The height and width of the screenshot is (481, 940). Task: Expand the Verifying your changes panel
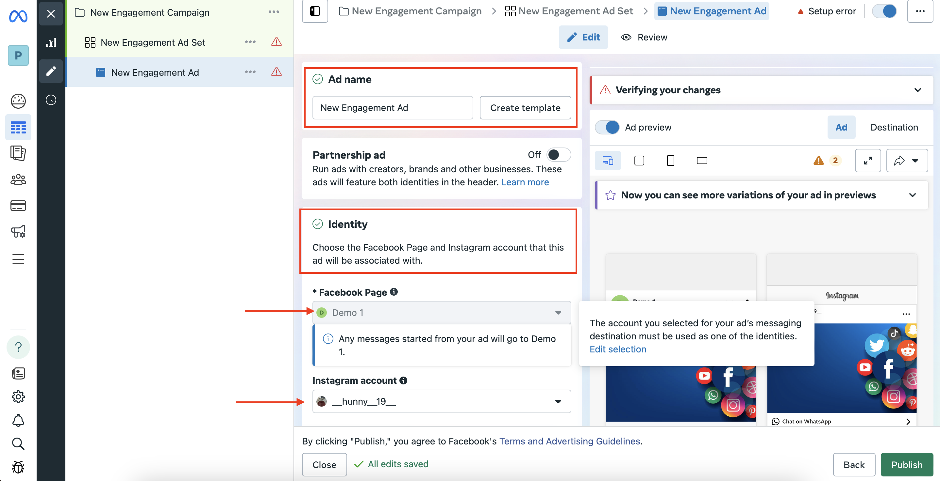click(917, 90)
